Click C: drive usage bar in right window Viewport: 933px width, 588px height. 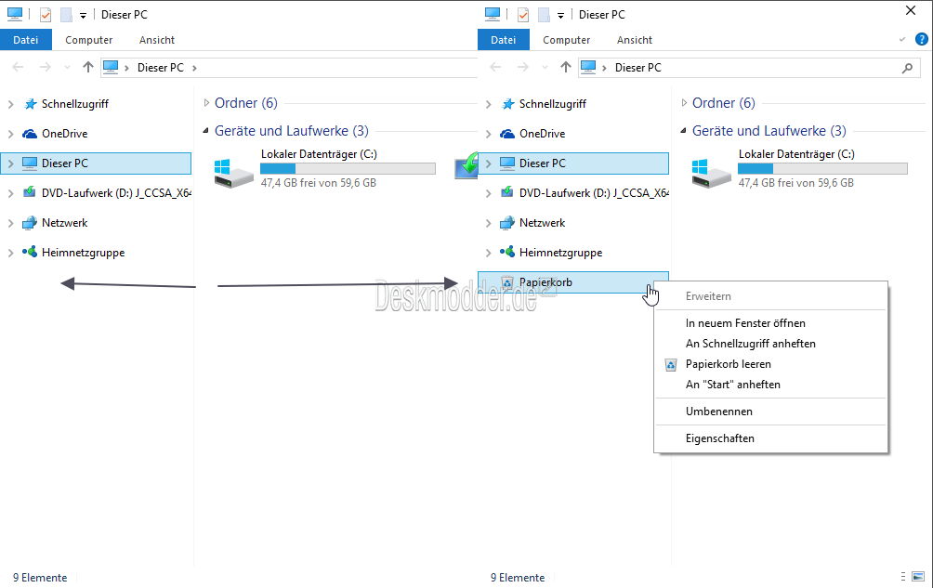tap(823, 169)
